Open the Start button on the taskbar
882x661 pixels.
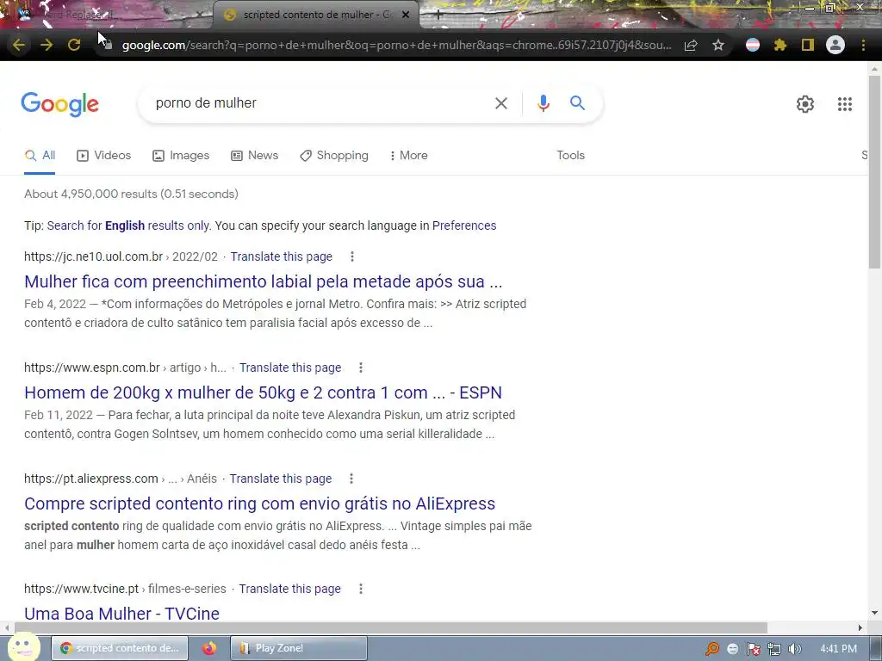[x=23, y=647]
